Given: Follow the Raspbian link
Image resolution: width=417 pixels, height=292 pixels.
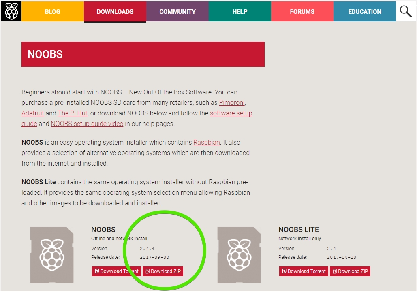Looking at the screenshot, I should point(207,143).
